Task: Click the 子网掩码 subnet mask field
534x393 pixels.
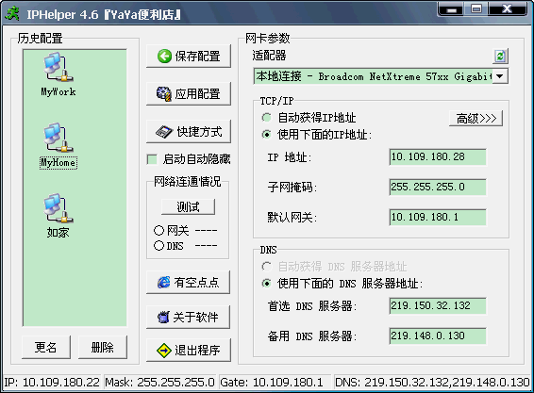Action: (438, 187)
